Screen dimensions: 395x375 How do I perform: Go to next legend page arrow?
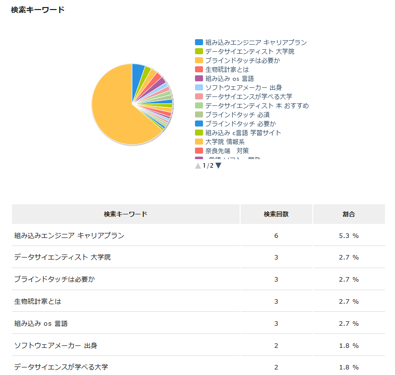(219, 166)
